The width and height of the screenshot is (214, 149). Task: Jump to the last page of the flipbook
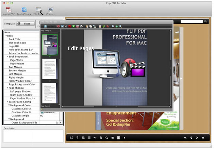(x=203, y=138)
